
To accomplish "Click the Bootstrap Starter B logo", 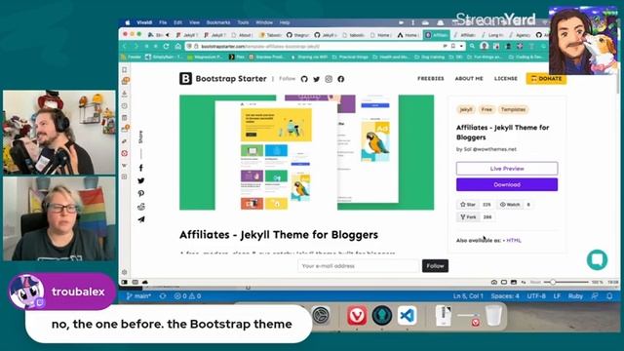I will tap(185, 78).
